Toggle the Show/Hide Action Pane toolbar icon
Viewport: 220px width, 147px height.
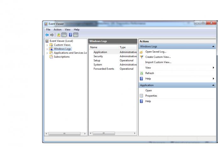(76, 35)
